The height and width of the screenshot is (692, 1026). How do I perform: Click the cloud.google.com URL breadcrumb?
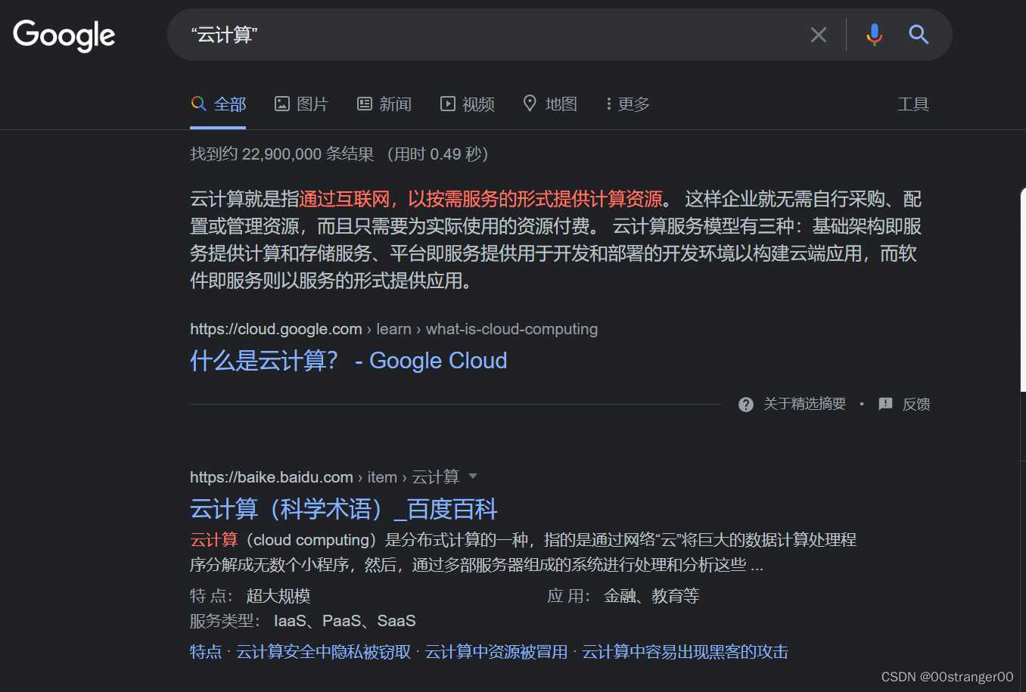coord(393,329)
